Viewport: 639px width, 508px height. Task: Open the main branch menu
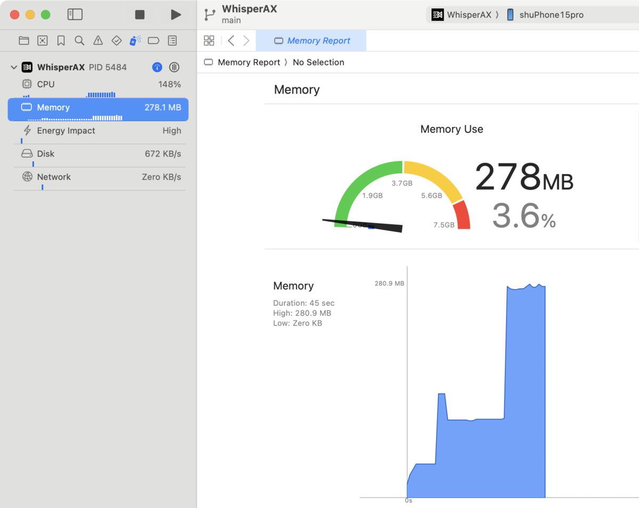pos(231,21)
